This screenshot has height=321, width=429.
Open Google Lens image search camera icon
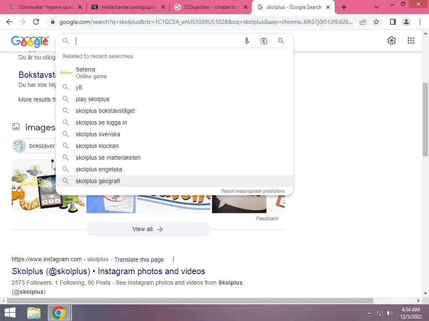coord(263,41)
